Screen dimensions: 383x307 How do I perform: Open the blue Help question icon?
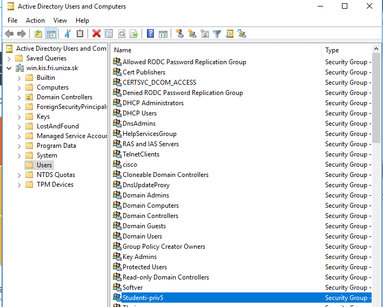click(151, 33)
